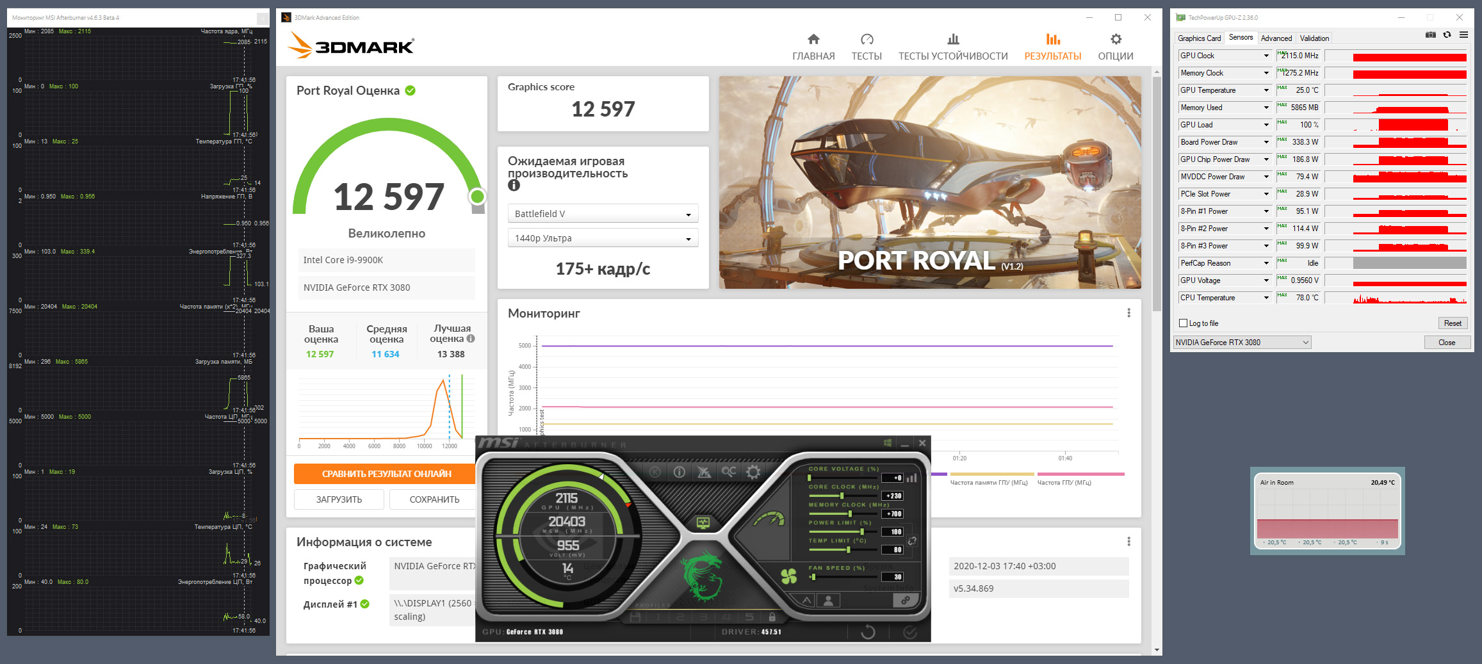Screen dimensions: 1482x664
Task: Open the ТЕСТЫ УСТОЙЧИВОСТИ tab
Action: point(953,47)
